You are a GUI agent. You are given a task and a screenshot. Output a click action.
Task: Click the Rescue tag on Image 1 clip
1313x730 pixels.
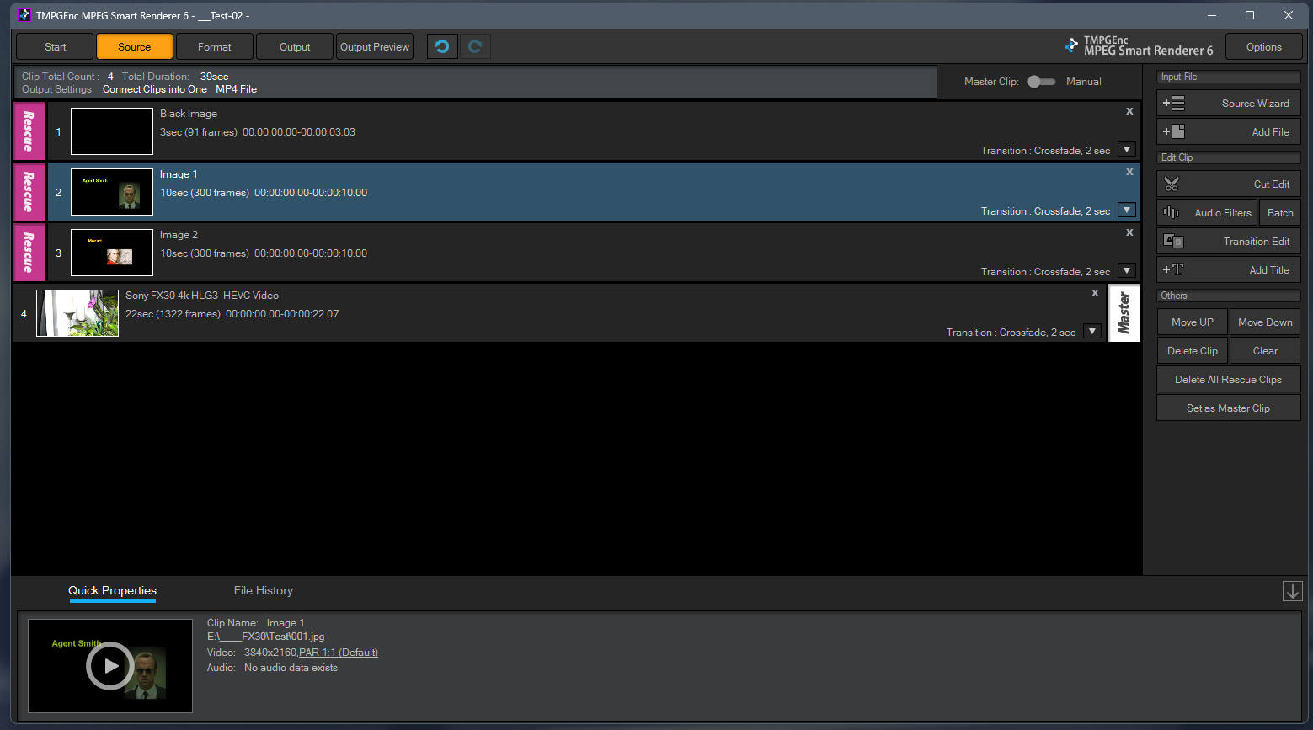click(x=29, y=192)
